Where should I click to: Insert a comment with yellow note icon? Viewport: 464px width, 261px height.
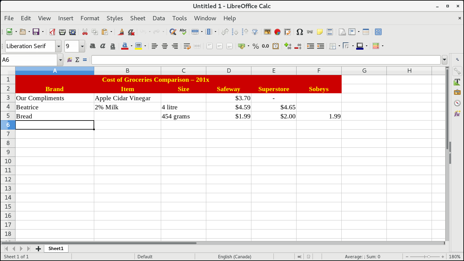[x=320, y=32]
